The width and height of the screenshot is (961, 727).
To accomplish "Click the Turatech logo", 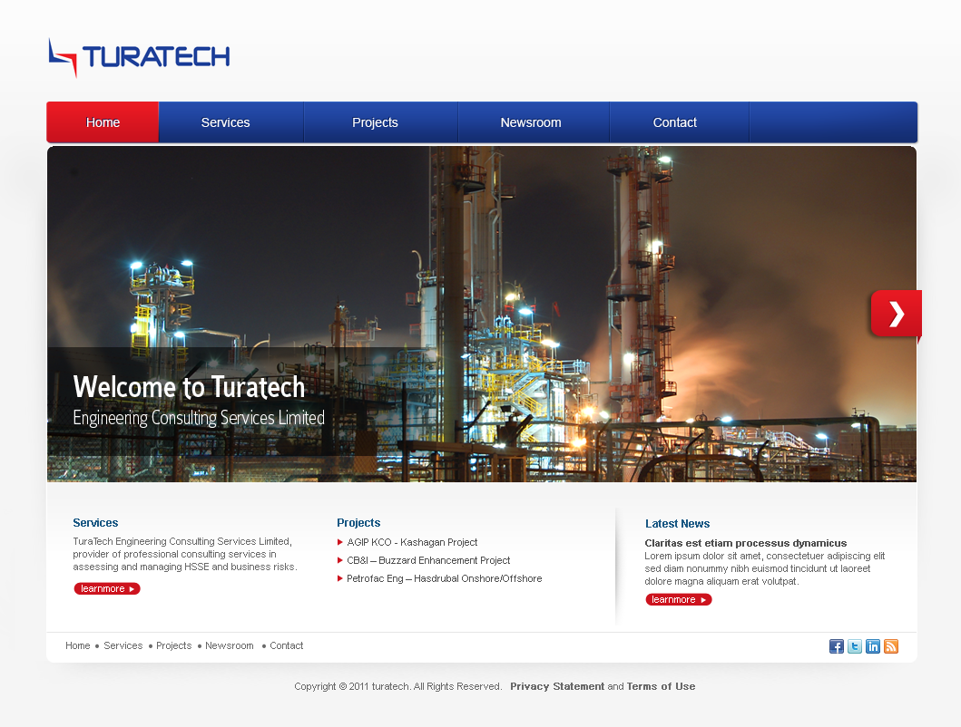I will [x=138, y=57].
